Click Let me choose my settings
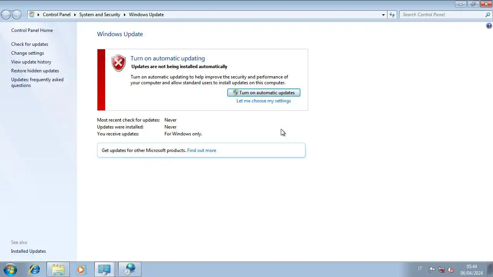 [264, 101]
